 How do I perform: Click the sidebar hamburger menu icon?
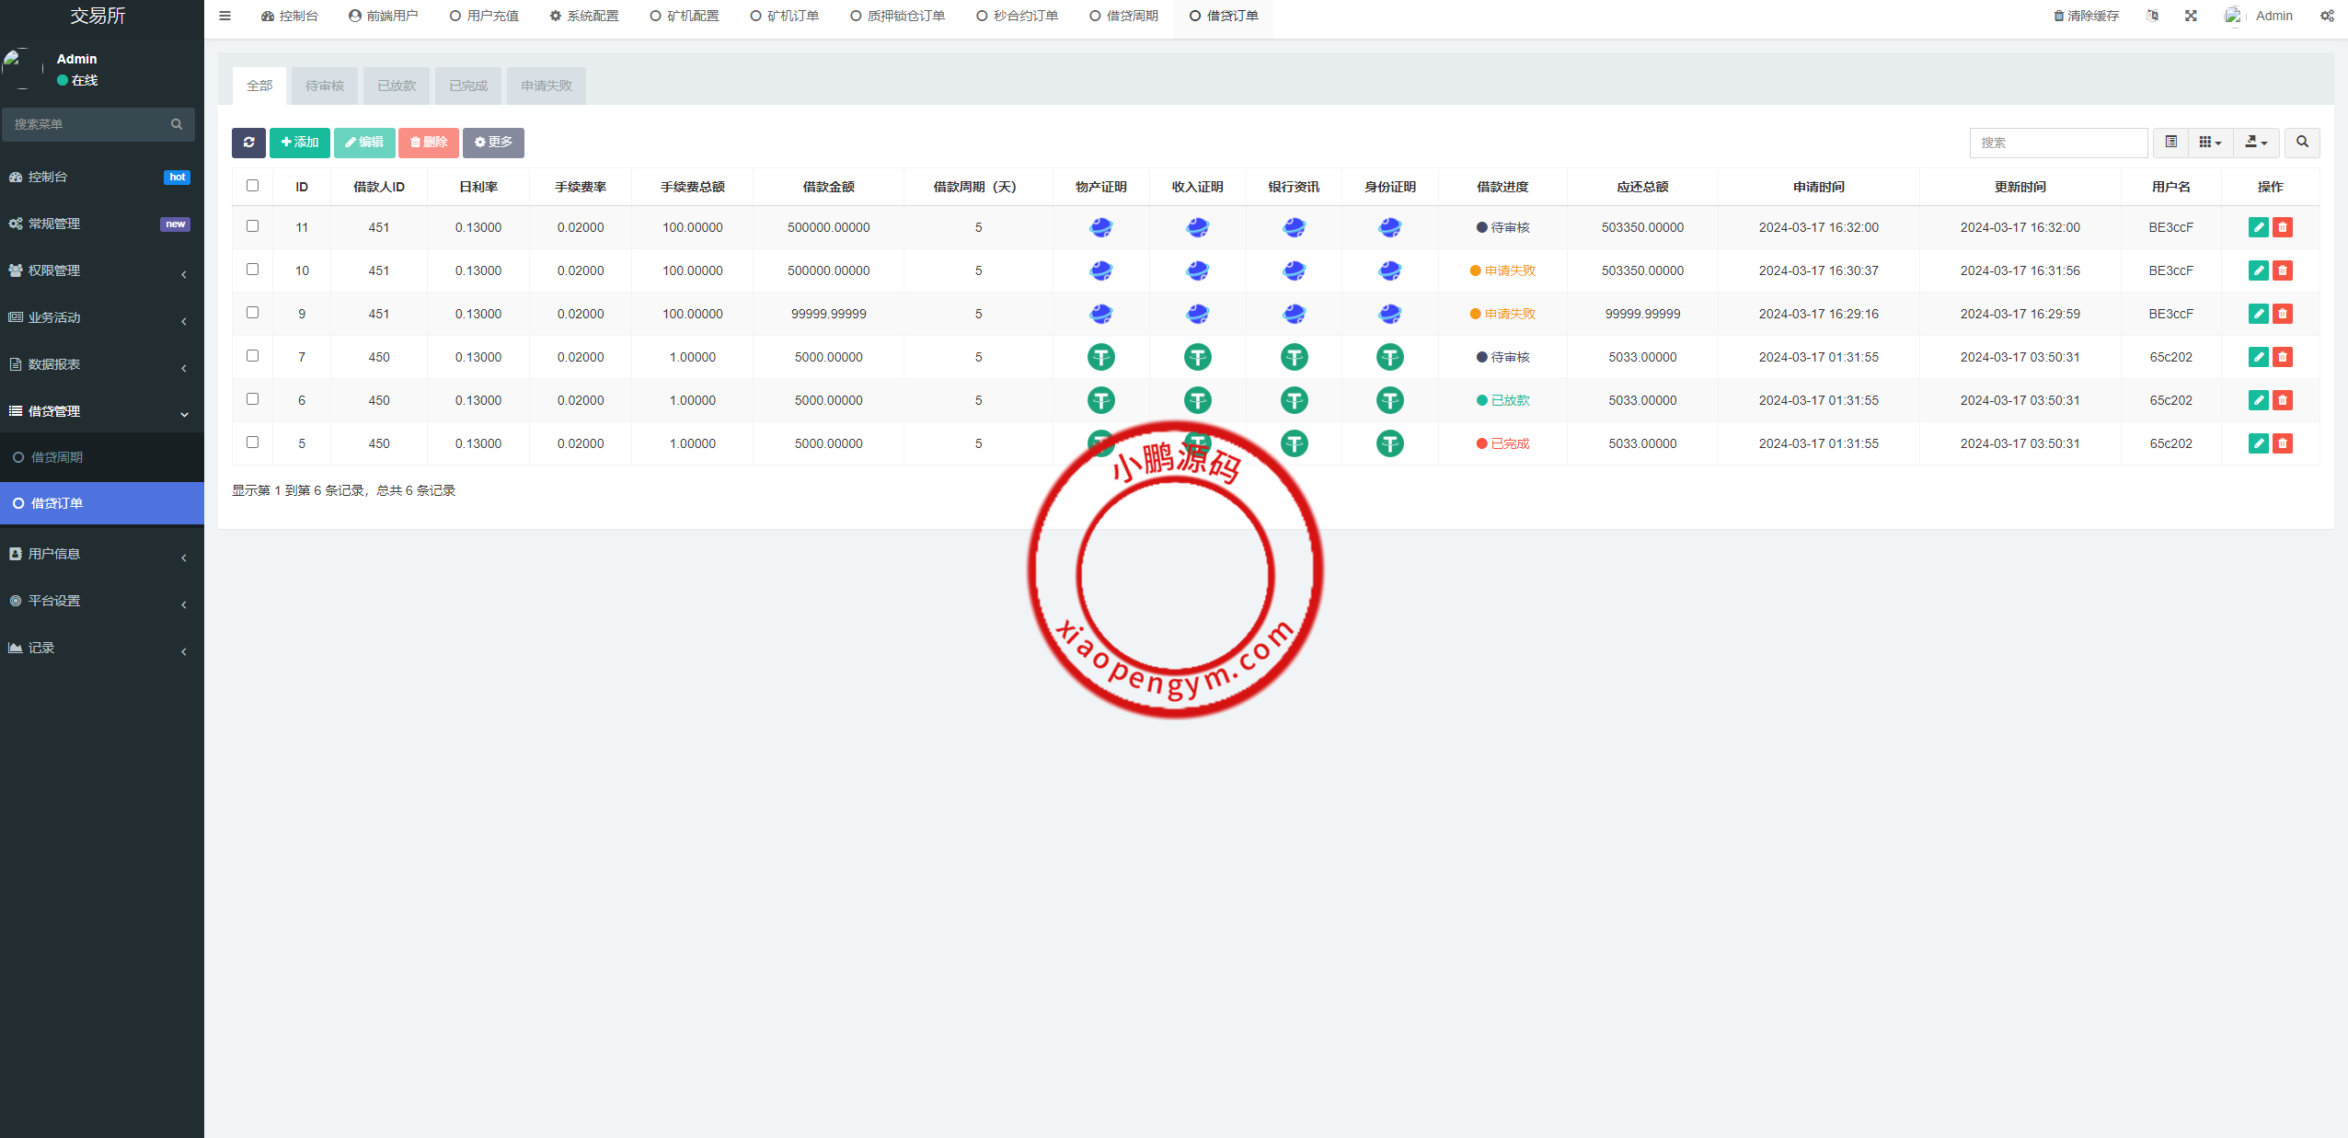[x=224, y=16]
